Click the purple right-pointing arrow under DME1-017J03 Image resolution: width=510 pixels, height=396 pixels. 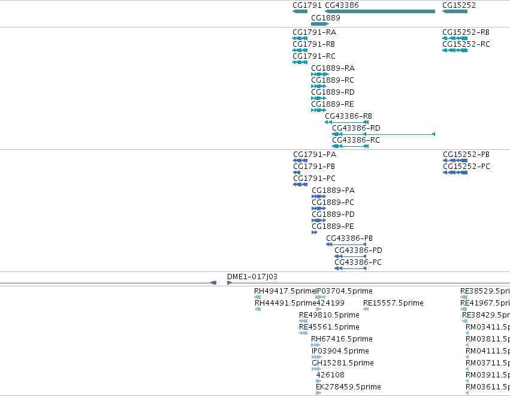tap(230, 283)
